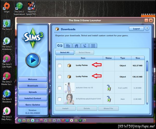Click the help question mark icon
Screen dimensions: 156x129
[147, 29]
